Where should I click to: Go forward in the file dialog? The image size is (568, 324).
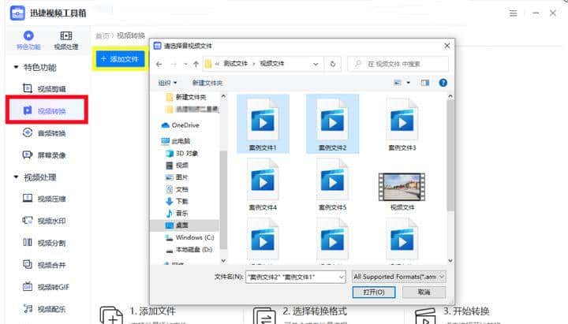tap(174, 64)
